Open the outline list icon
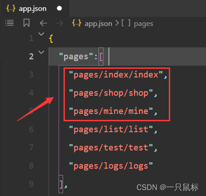The width and height of the screenshot is (206, 196). [10, 23]
